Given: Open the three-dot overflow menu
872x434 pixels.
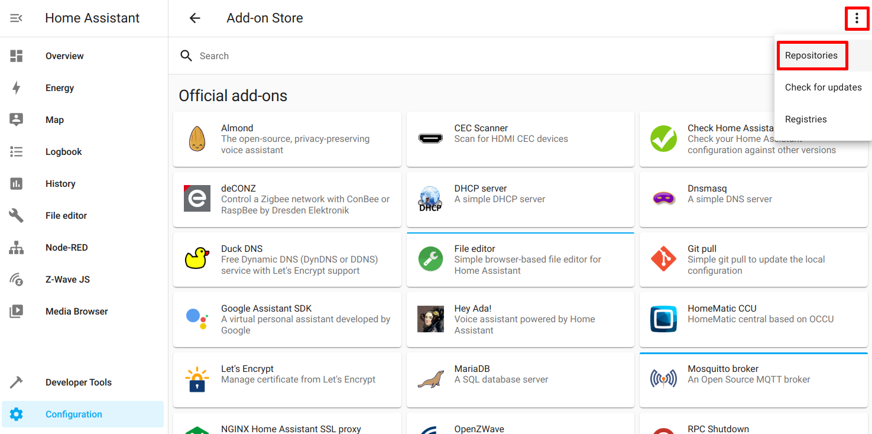Looking at the screenshot, I should point(857,19).
